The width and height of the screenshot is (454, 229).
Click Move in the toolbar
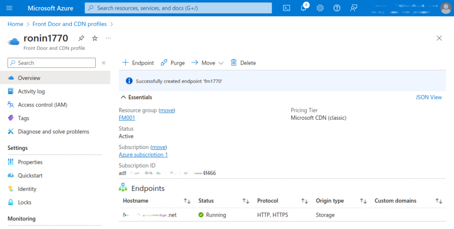coord(203,63)
